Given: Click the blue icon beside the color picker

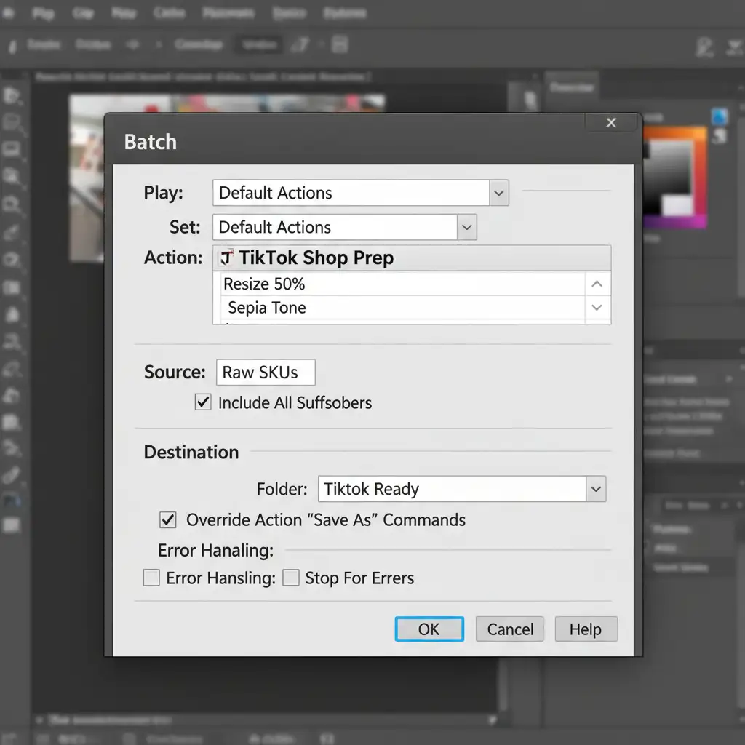Looking at the screenshot, I should click(x=719, y=116).
